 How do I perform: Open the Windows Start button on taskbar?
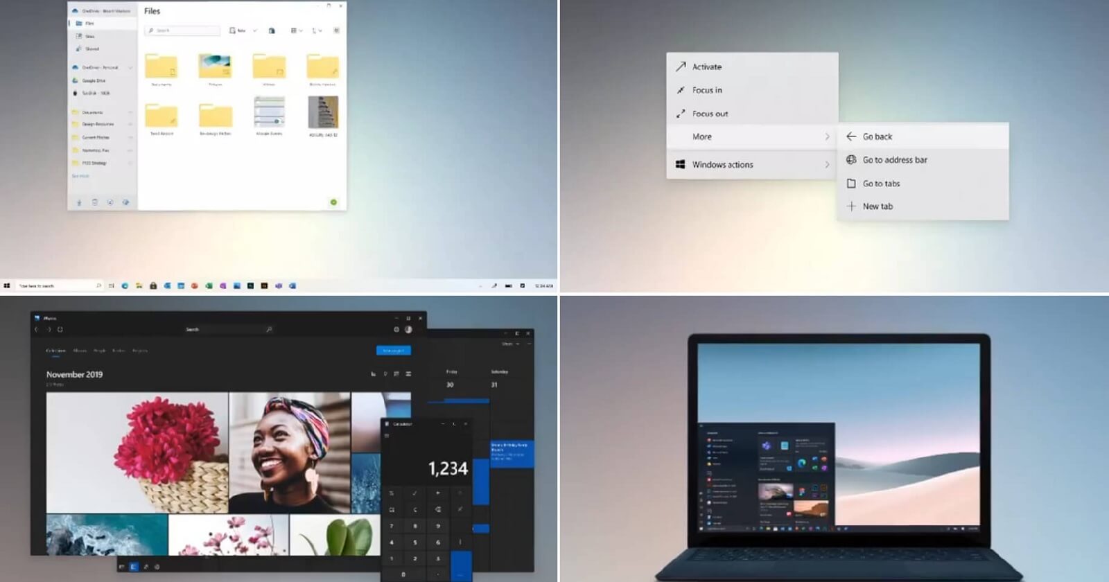point(7,285)
